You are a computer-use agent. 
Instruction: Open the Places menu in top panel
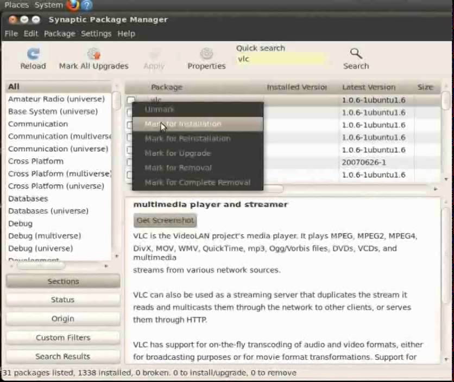pyautogui.click(x=16, y=5)
